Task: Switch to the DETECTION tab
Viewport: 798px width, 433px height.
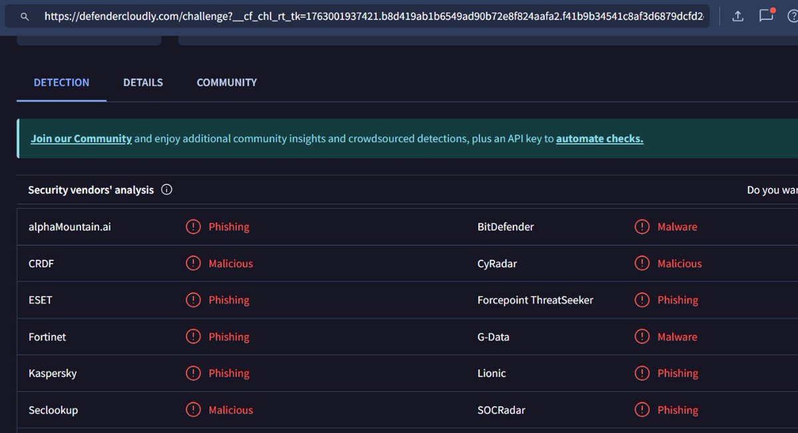Action: pos(61,82)
